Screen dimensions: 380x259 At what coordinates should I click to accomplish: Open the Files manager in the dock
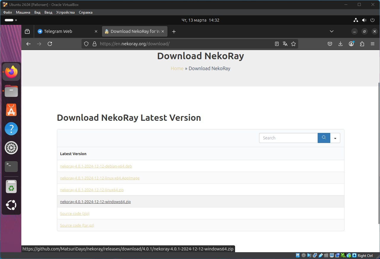pos(11,91)
